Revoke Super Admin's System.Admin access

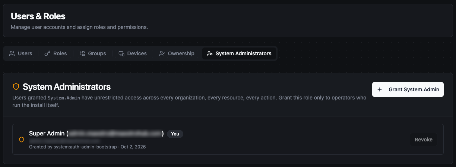424,140
